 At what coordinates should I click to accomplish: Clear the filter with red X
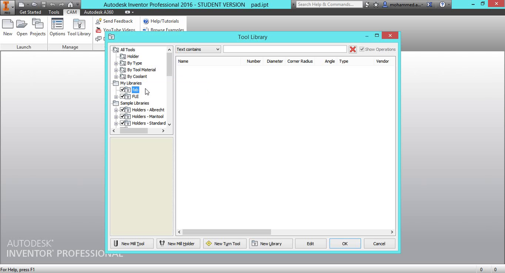(x=353, y=49)
